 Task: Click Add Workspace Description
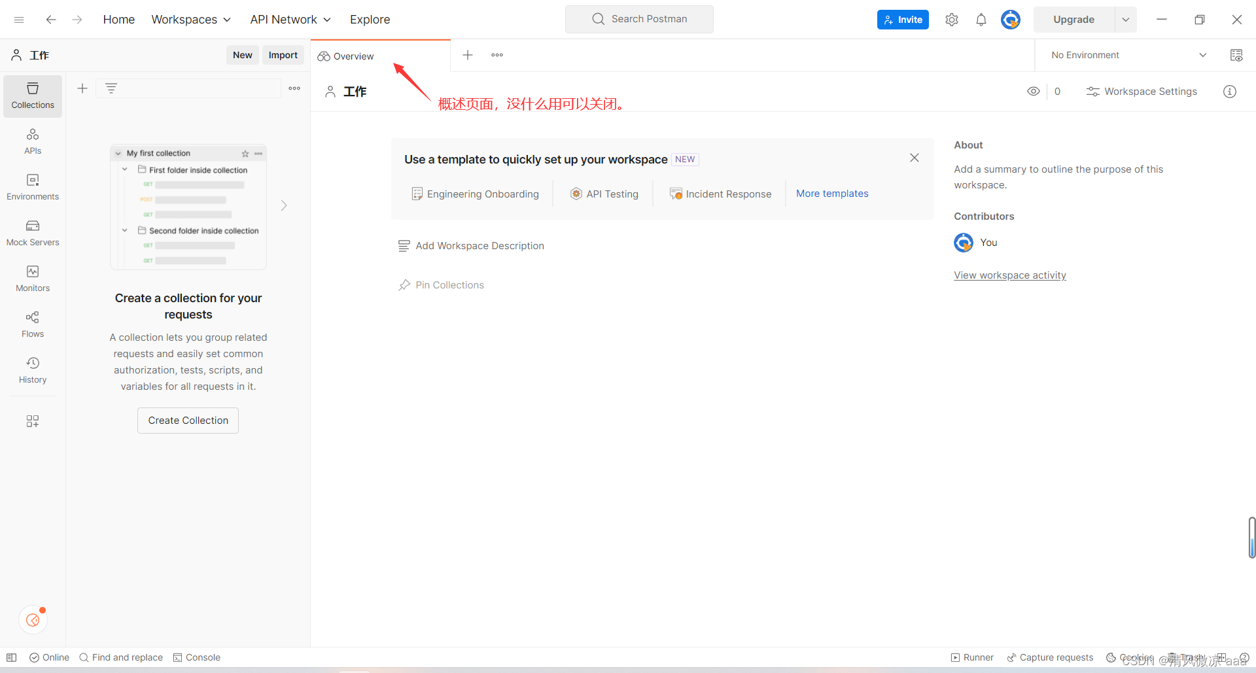point(471,246)
